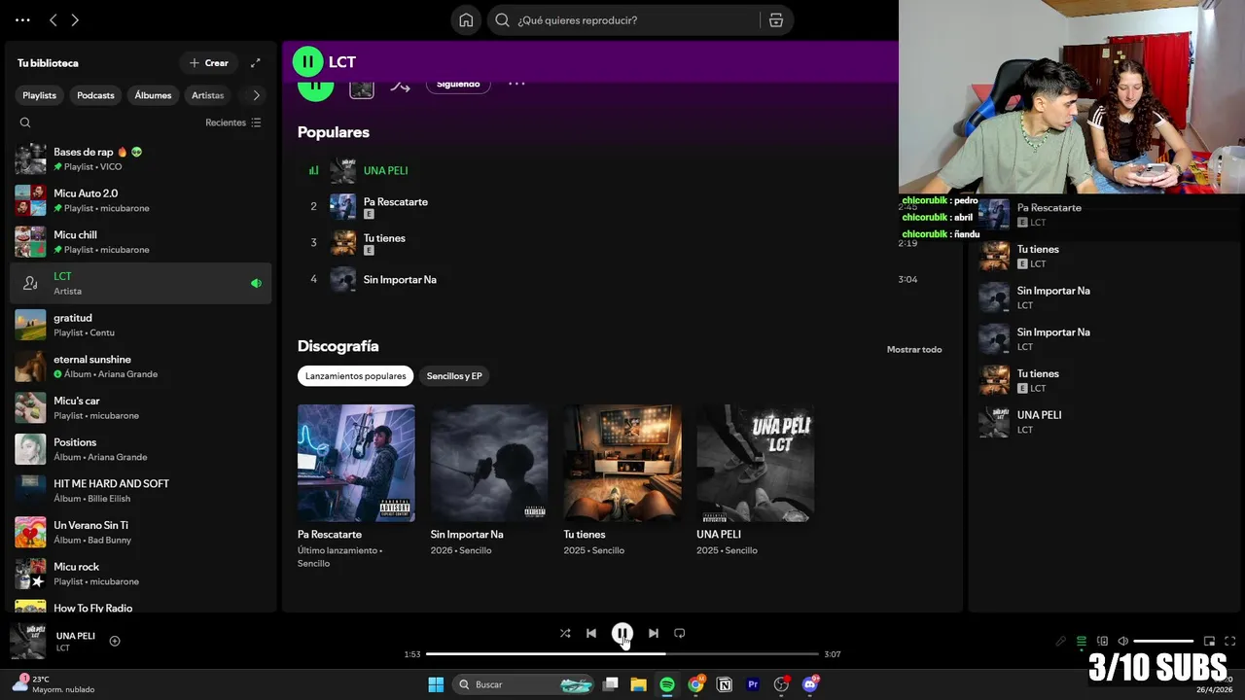Add UNA PELI to liked songs

coord(115,641)
